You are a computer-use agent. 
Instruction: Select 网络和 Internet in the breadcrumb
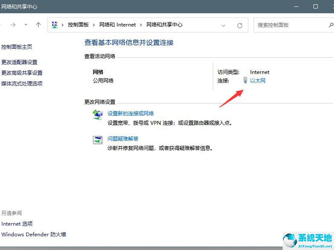117,25
